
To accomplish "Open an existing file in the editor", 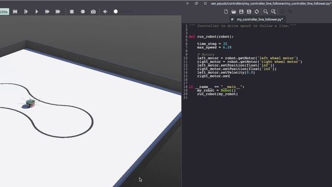I will pos(233,11).
